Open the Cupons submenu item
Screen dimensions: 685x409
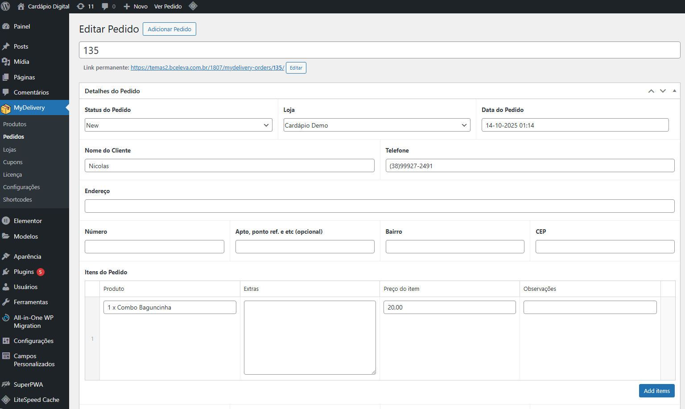pos(13,162)
